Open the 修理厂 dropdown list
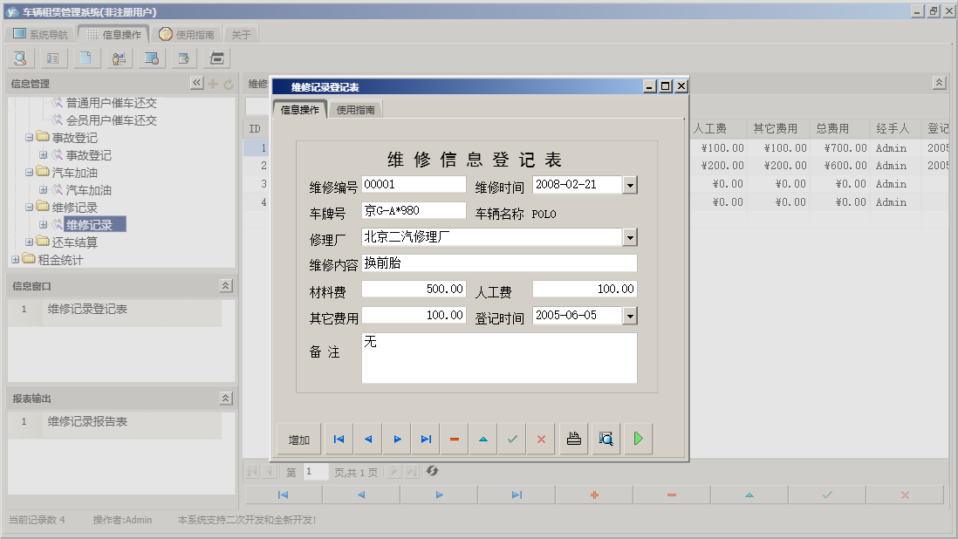 pyautogui.click(x=631, y=235)
